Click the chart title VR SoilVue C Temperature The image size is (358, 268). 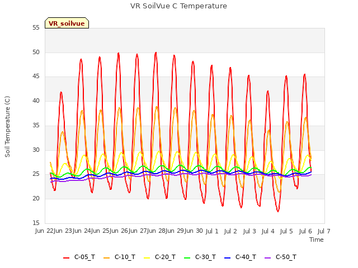178,6
